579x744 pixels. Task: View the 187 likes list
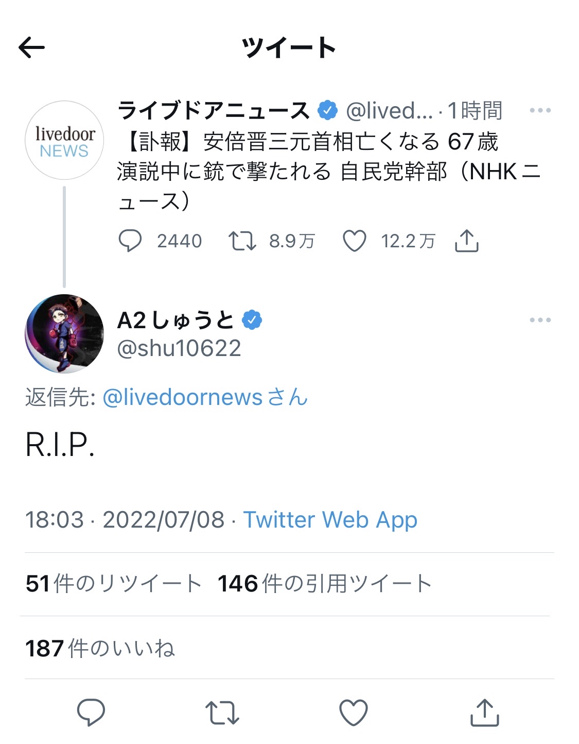[x=100, y=648]
